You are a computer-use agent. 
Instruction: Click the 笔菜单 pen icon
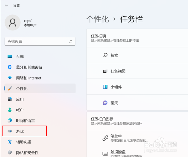point(105,138)
